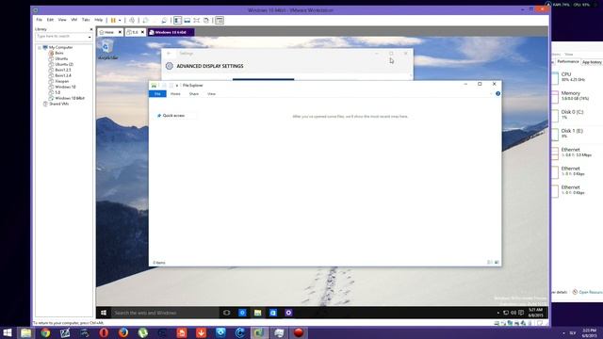Click the volume icon in guest system tray

[x=513, y=313]
